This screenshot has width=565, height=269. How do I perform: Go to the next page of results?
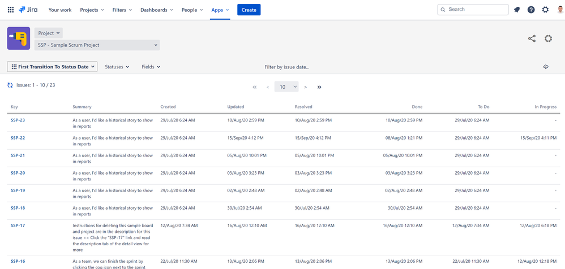306,87
